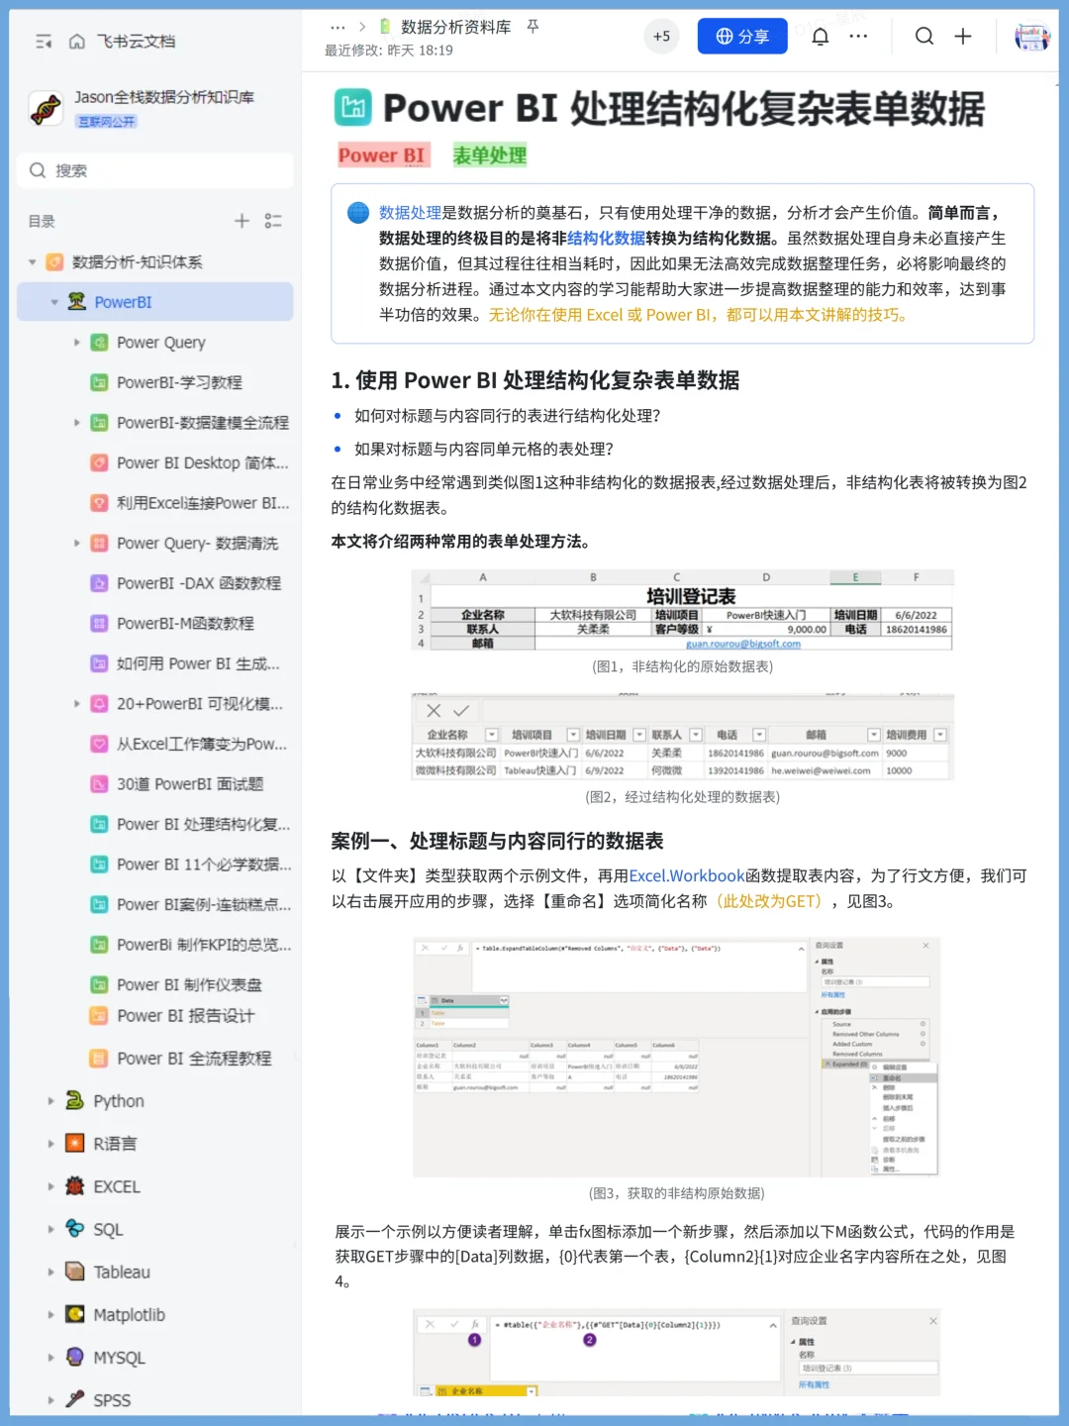Click the blue 分享 button
Viewport: 1069px width, 1426px height.
[x=742, y=37]
